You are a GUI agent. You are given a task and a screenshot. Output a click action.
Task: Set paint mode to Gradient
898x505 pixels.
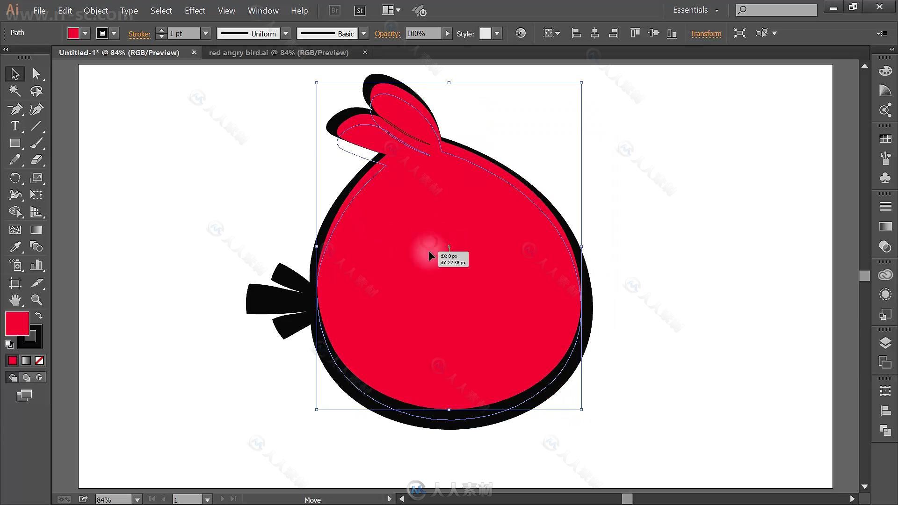[x=26, y=361]
